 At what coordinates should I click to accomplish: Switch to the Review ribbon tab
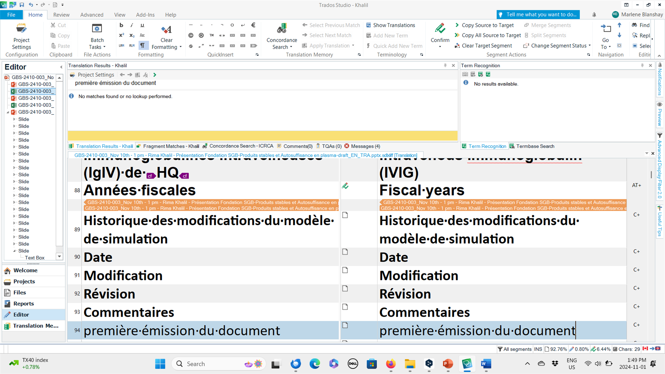(61, 15)
